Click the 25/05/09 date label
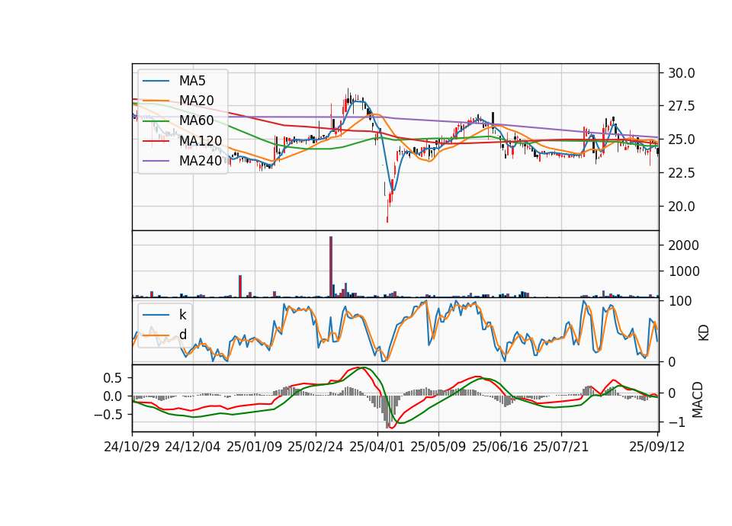The height and width of the screenshot is (526, 732). tap(438, 447)
